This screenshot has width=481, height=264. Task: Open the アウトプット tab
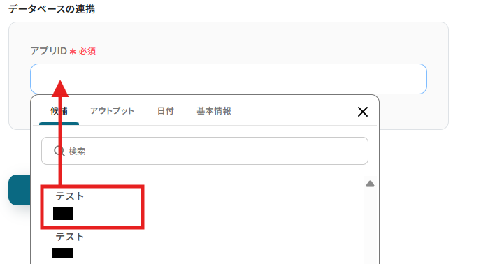112,110
